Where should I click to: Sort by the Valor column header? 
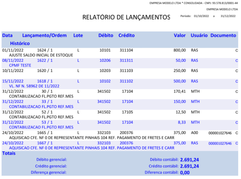[180, 35]
